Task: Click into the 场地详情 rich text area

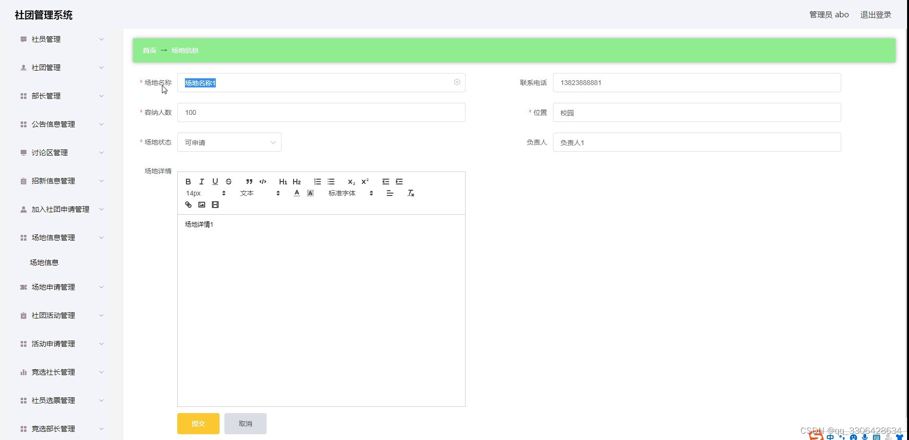Action: click(x=321, y=310)
